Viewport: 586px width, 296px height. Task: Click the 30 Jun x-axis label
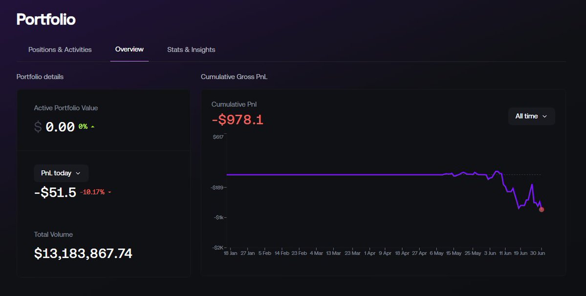(x=538, y=253)
